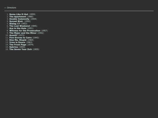
Task: Click the Stalag 17 title
Action: [15, 24]
